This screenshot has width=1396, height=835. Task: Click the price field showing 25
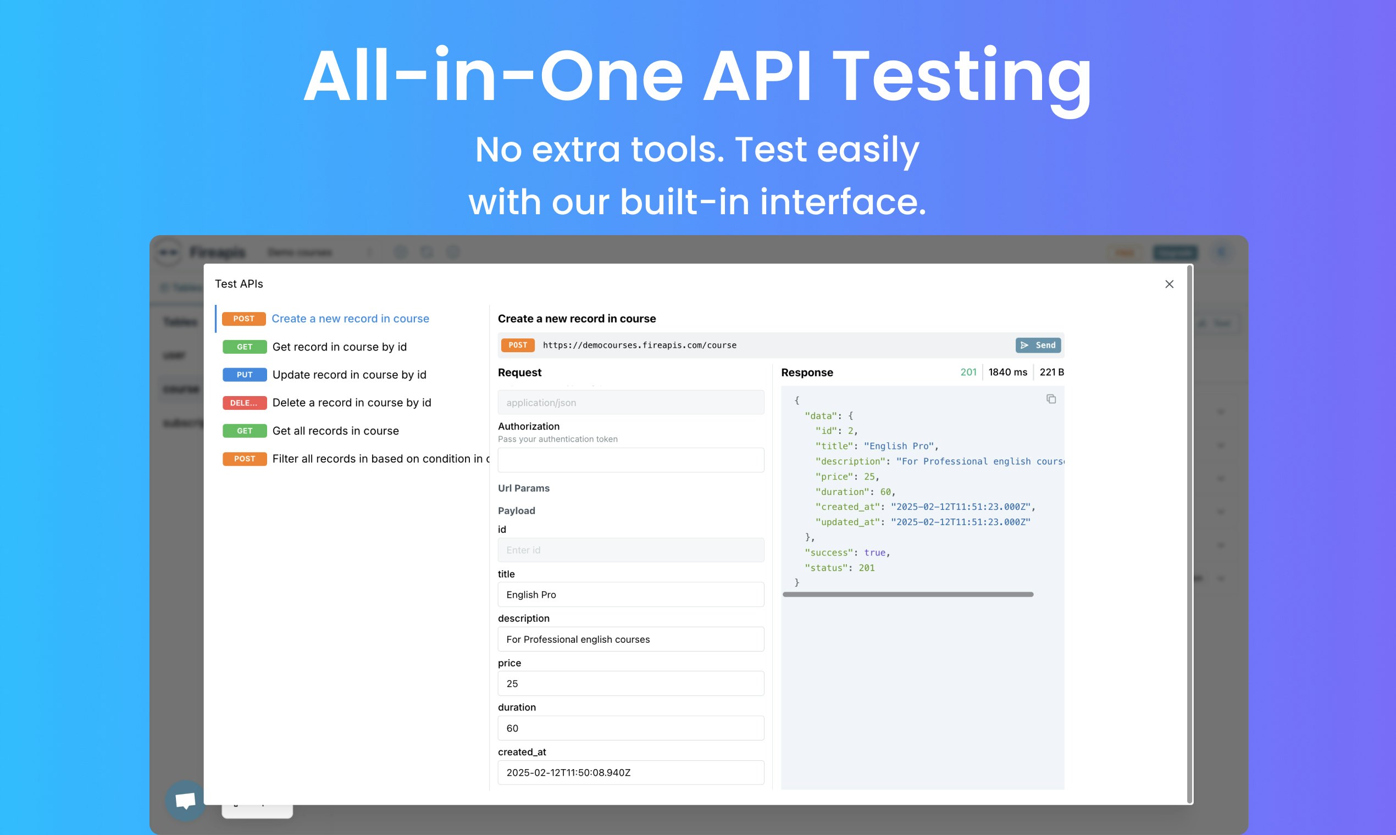(630, 683)
